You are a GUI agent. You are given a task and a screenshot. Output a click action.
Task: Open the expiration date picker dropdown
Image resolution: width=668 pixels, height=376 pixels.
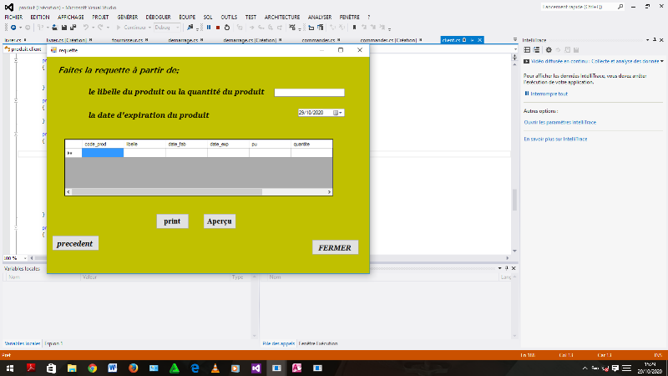point(341,112)
